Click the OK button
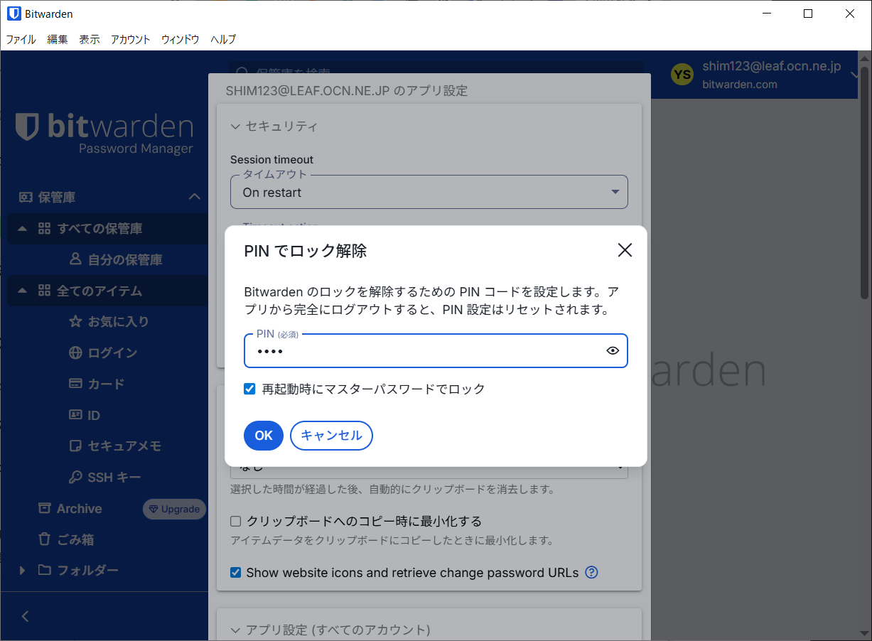Image resolution: width=872 pixels, height=641 pixels. click(x=263, y=436)
